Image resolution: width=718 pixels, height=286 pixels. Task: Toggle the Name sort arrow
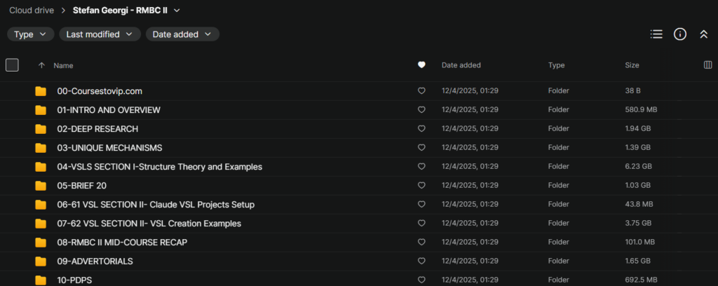click(x=41, y=65)
